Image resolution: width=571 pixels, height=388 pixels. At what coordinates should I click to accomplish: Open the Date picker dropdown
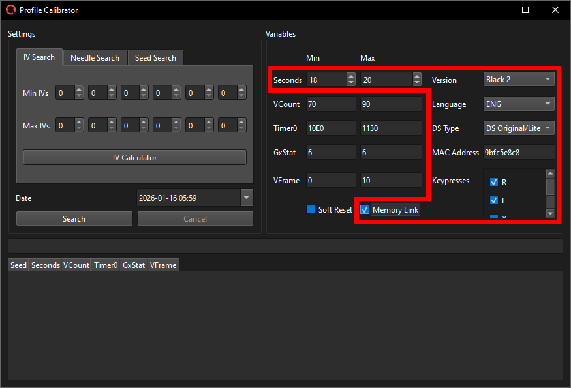point(247,198)
